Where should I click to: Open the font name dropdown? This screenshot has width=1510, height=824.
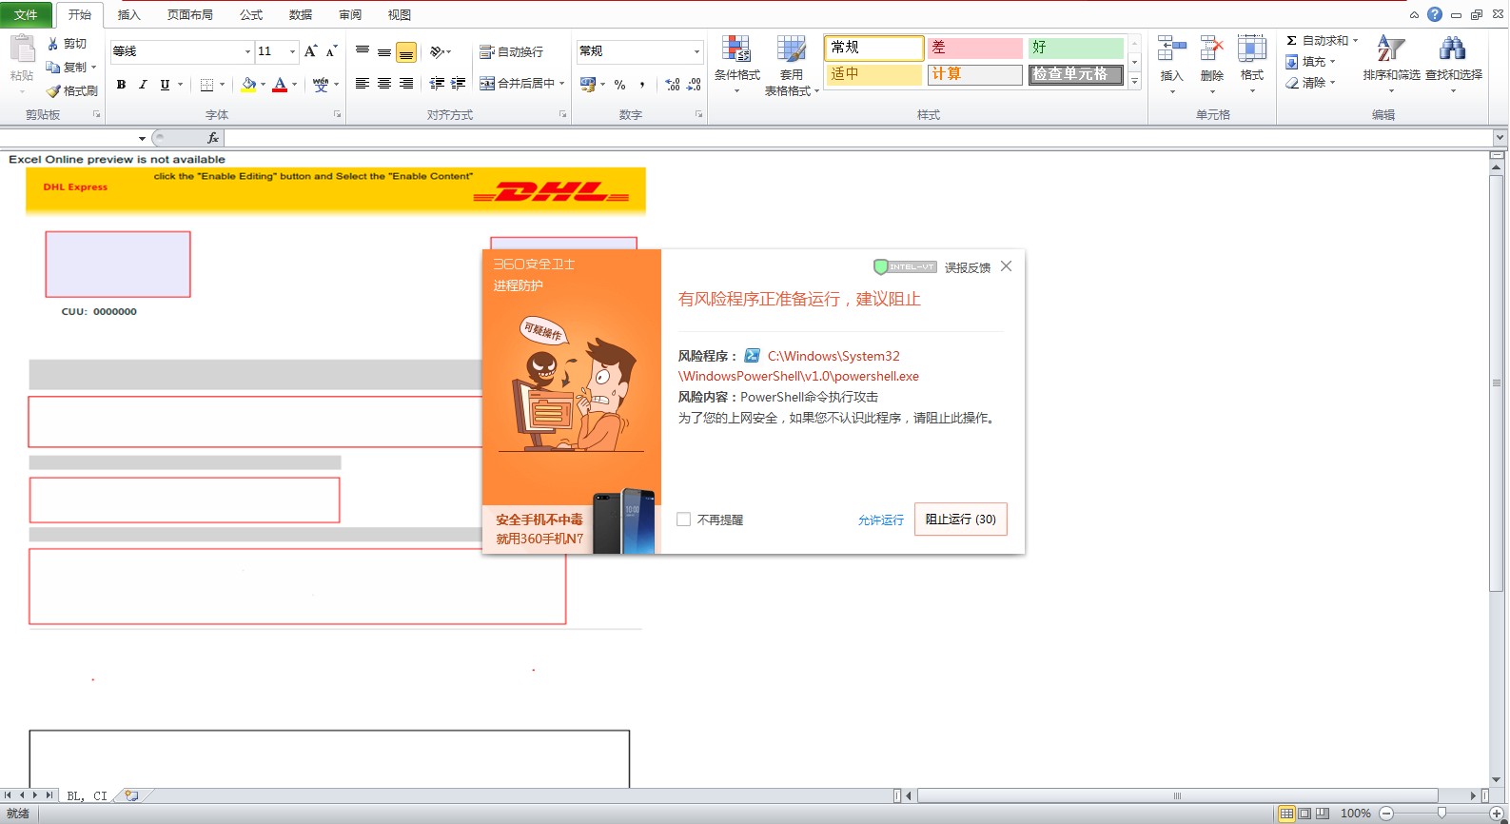pyautogui.click(x=248, y=51)
